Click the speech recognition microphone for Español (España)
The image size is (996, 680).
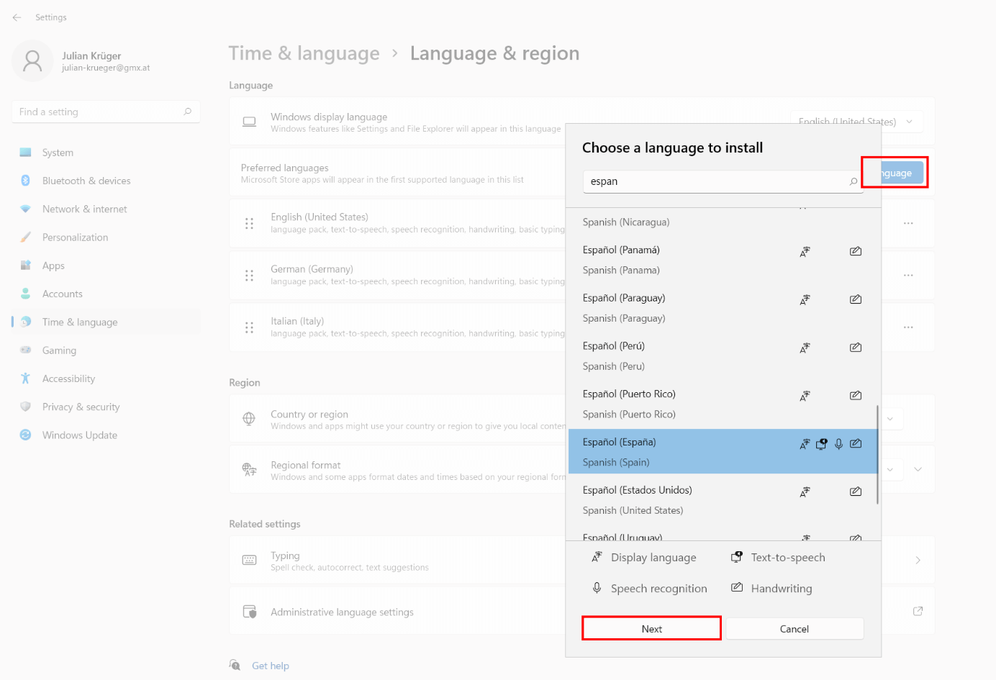pos(838,444)
